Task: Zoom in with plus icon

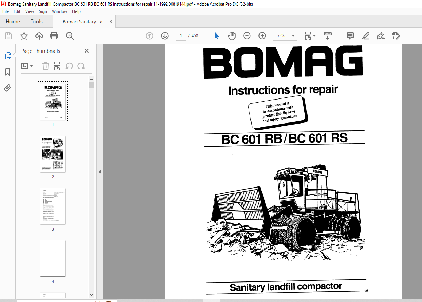Action: (262, 36)
